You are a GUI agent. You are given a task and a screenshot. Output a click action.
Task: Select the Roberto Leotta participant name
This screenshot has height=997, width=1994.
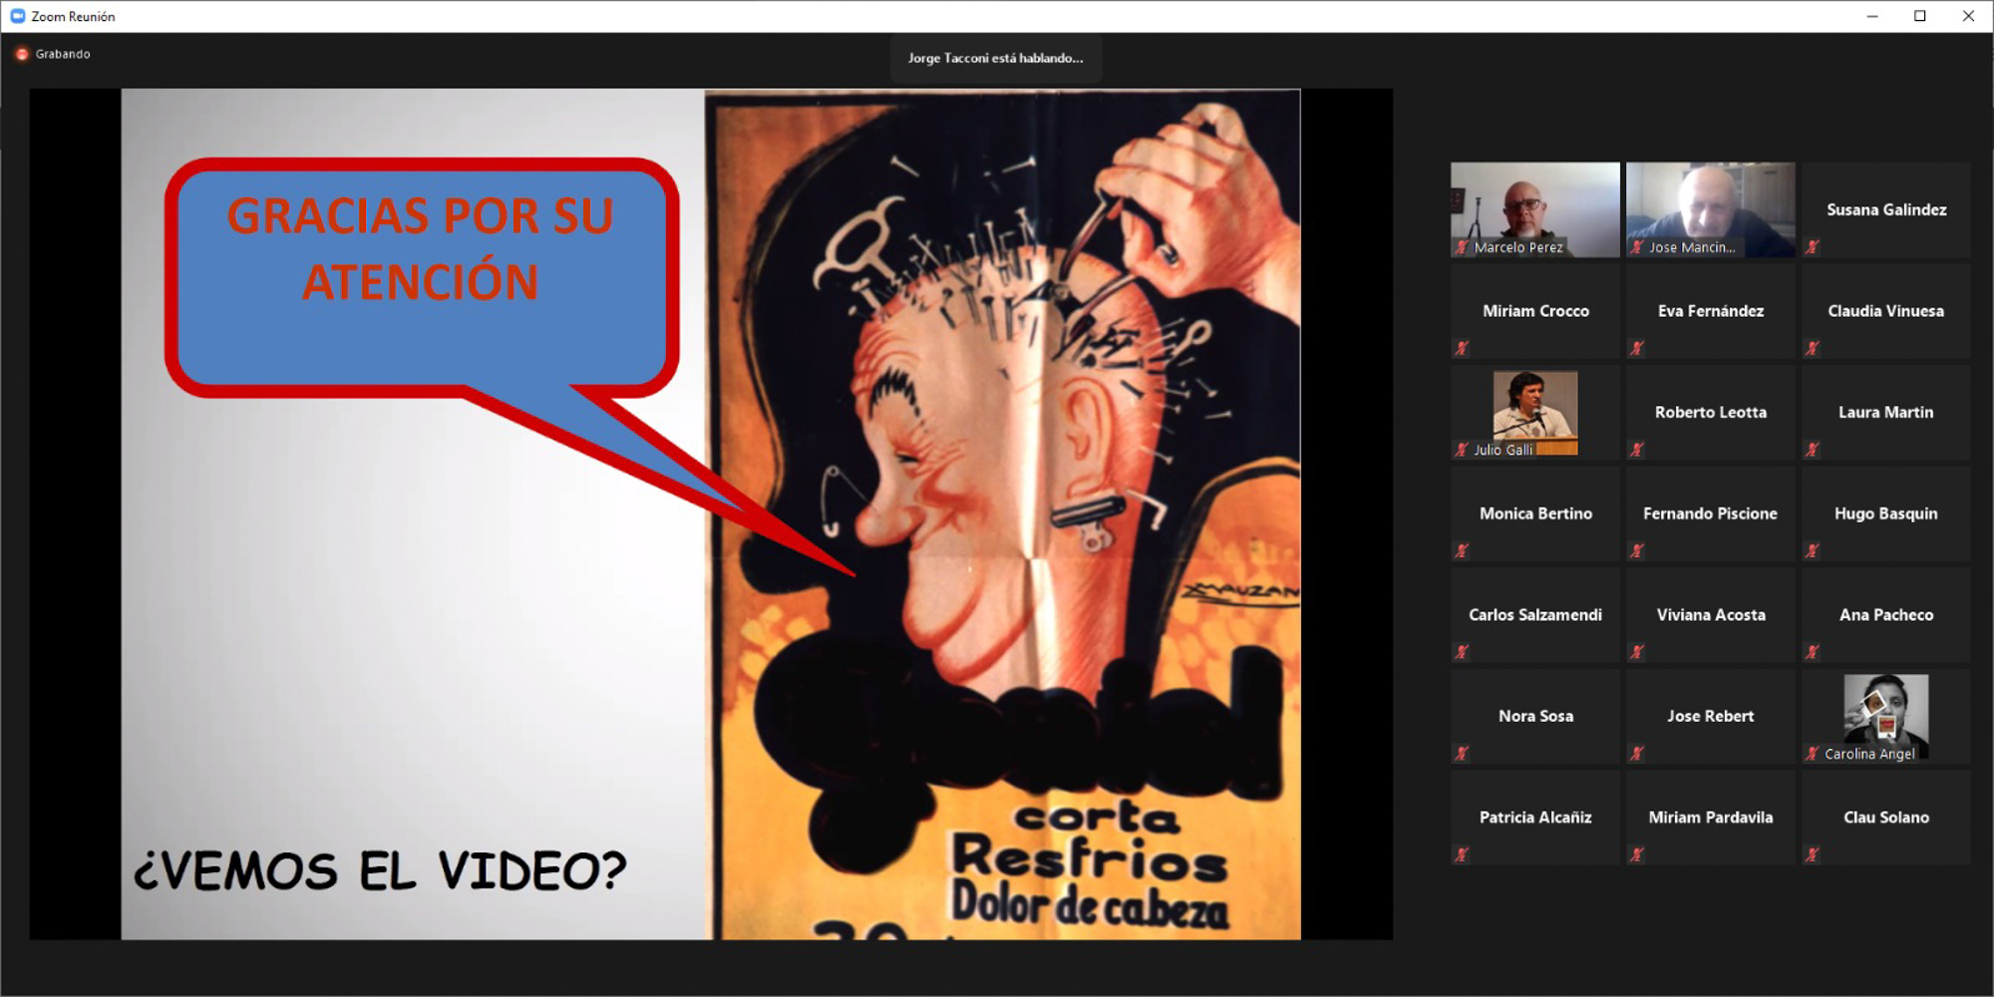point(1711,412)
